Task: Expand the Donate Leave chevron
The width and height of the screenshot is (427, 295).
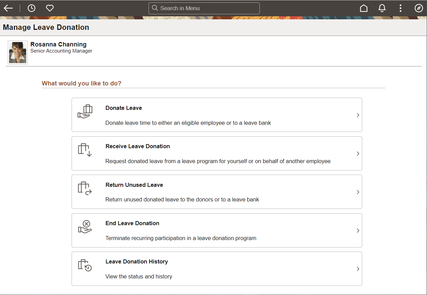Action: pyautogui.click(x=358, y=115)
